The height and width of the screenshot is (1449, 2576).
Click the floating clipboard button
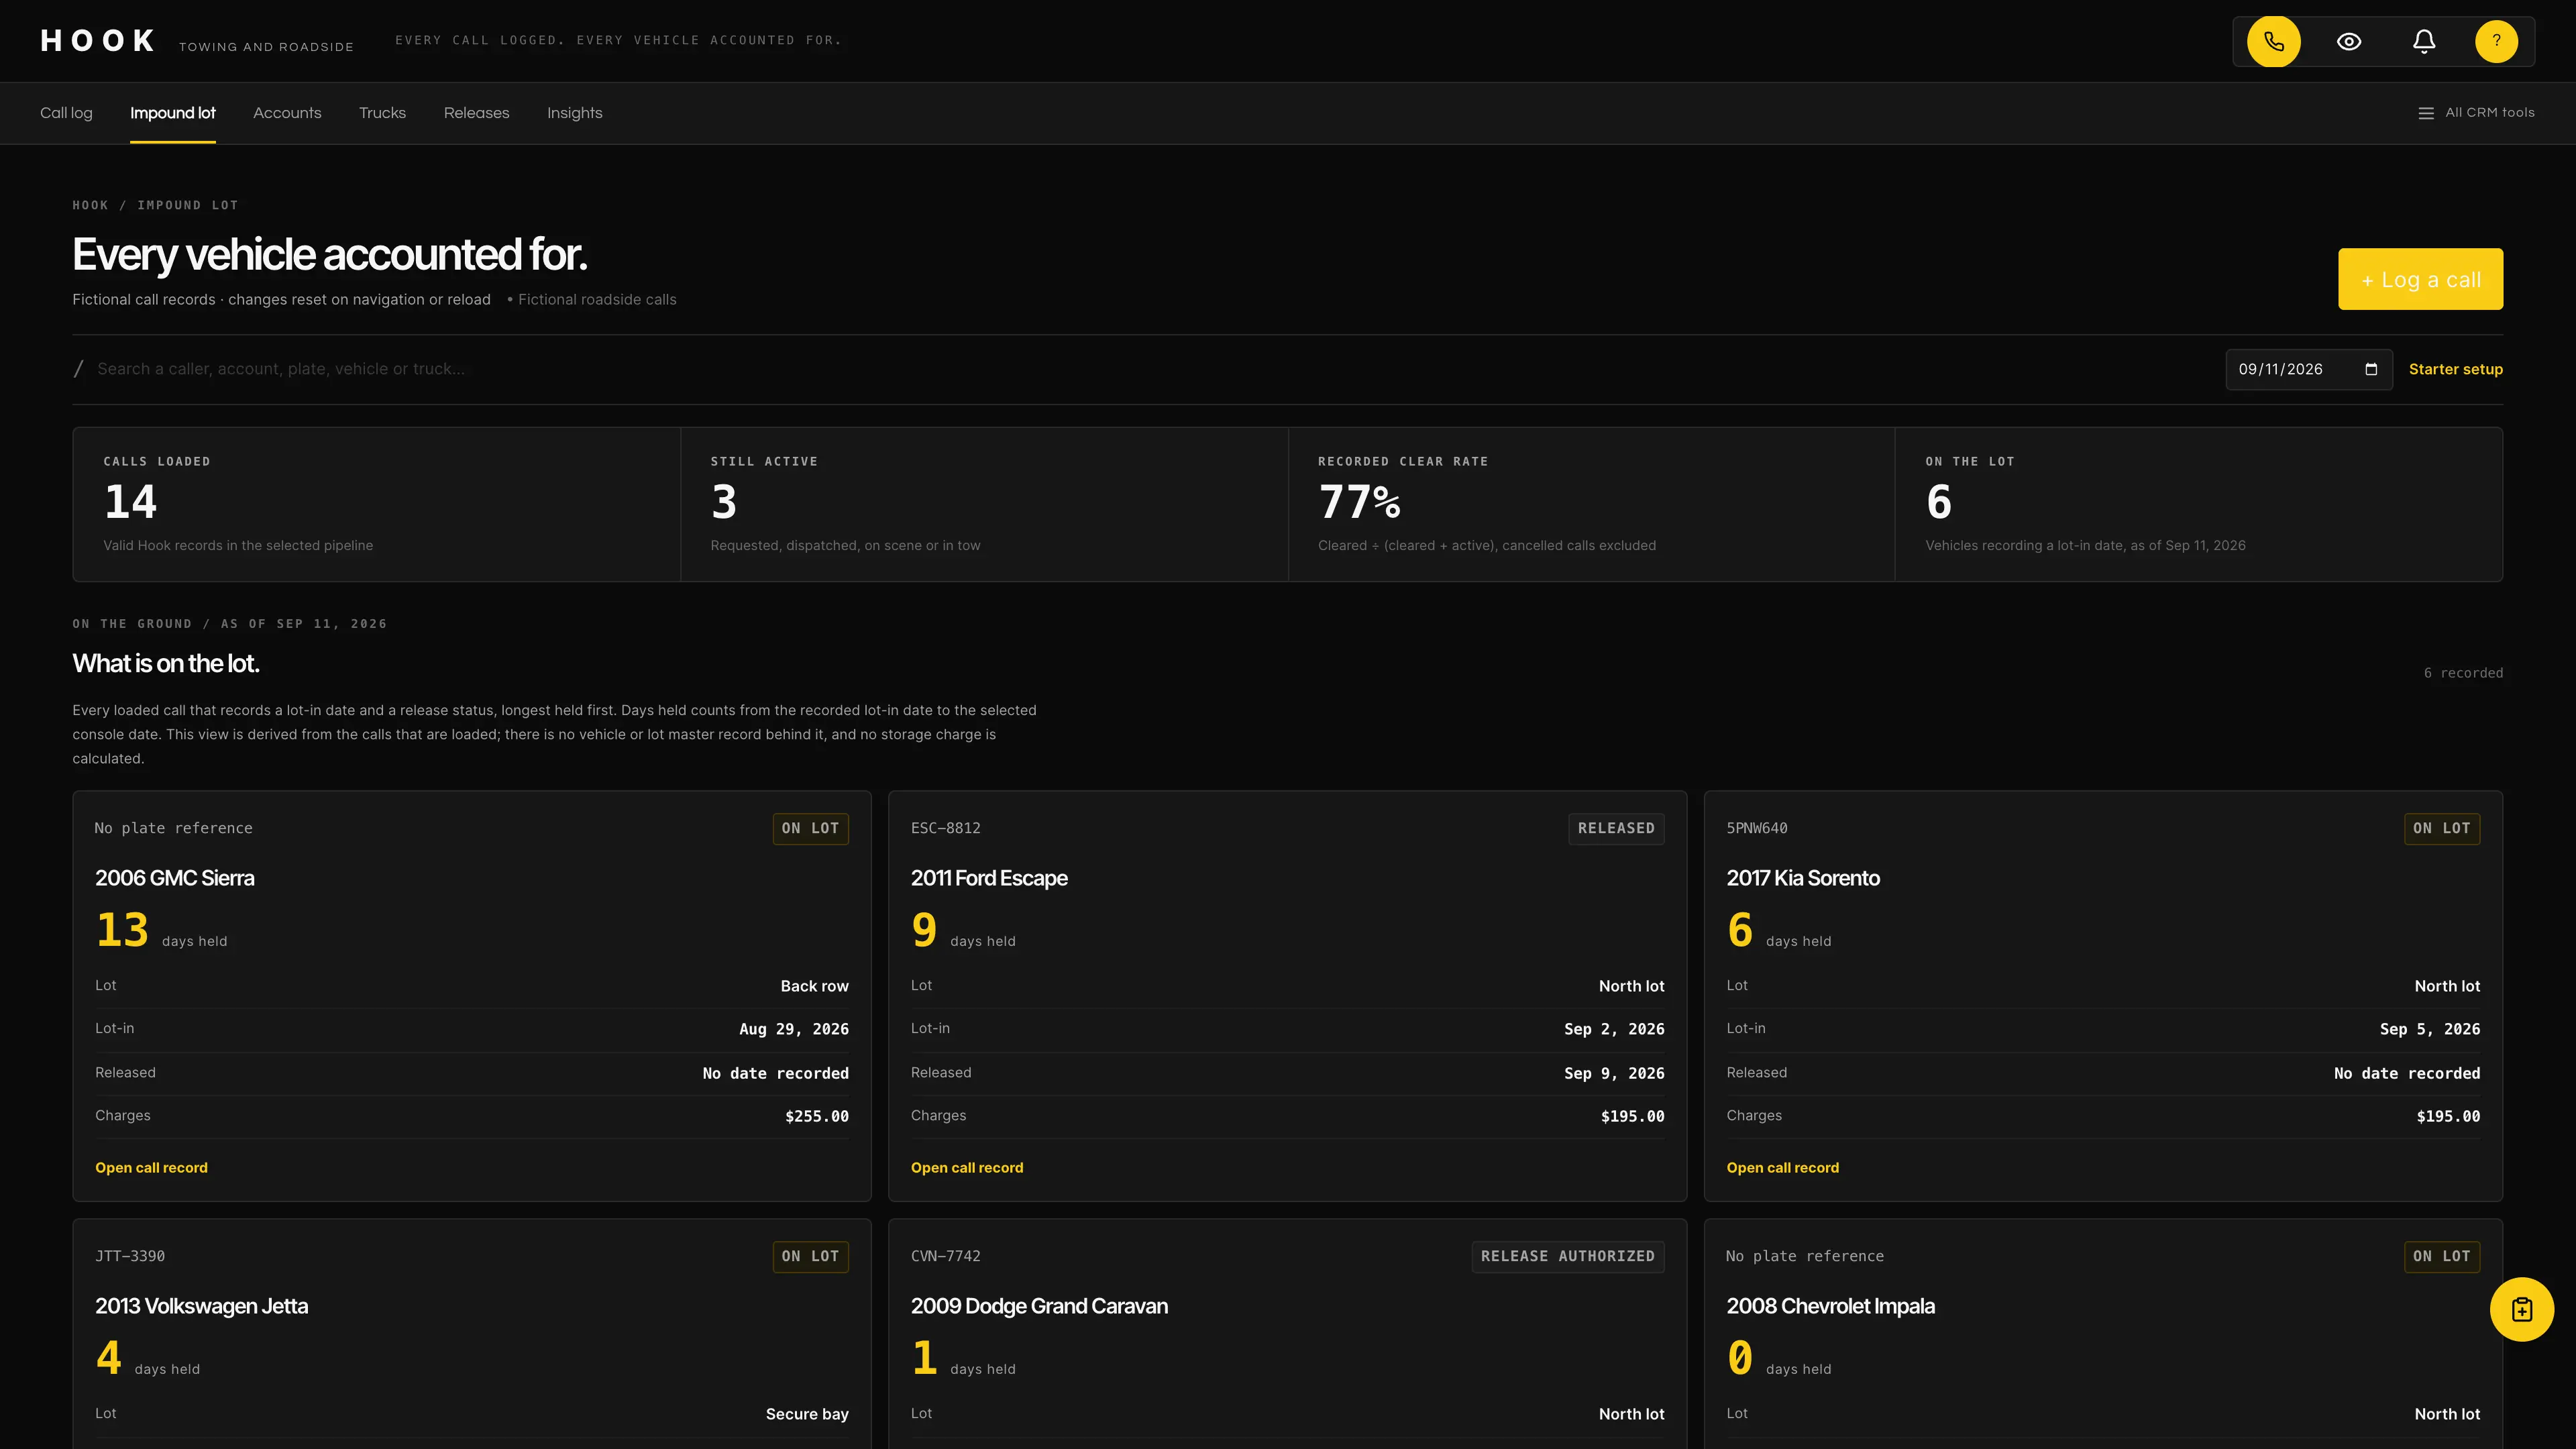[2521, 1309]
